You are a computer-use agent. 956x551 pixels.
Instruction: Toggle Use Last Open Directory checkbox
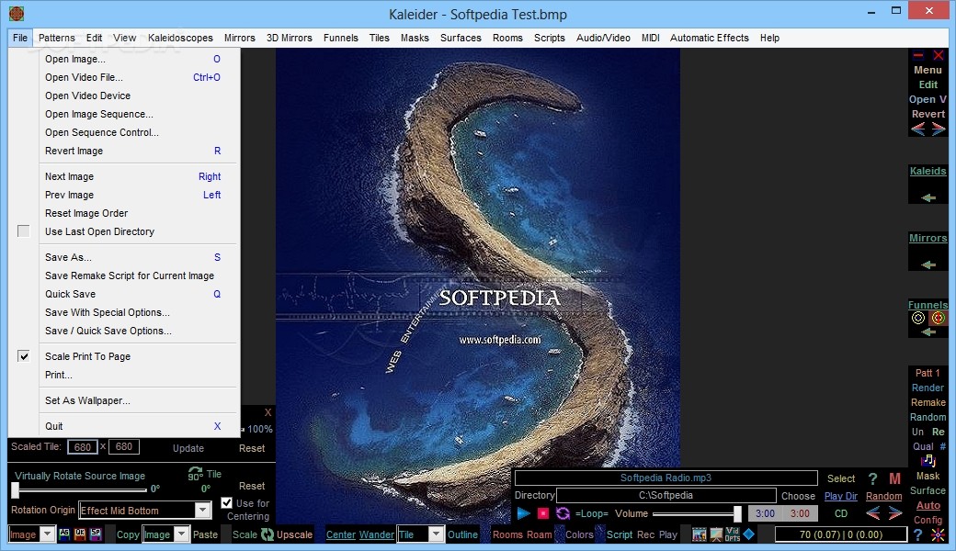point(23,231)
